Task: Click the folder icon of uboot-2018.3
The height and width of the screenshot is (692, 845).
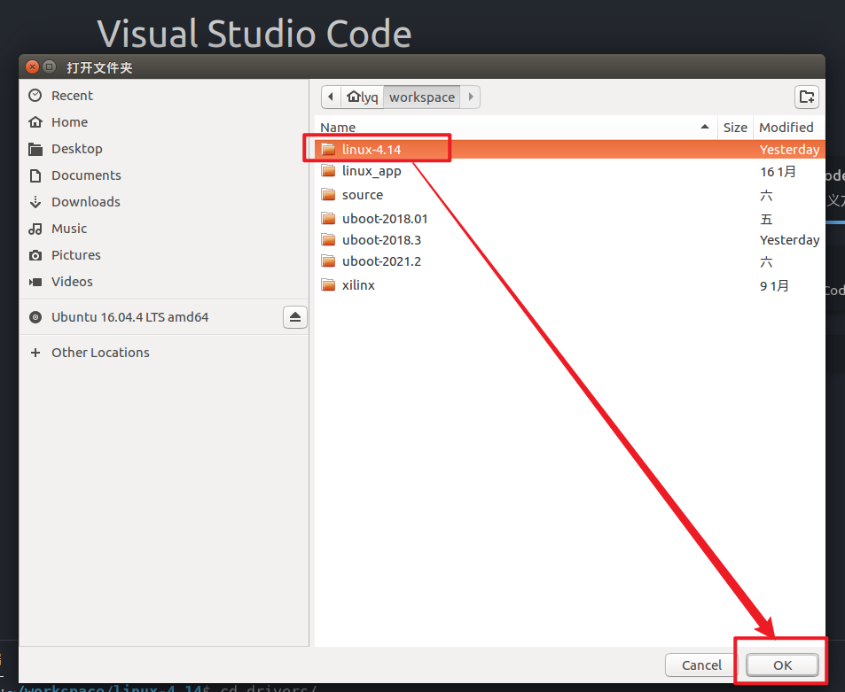Action: coord(328,239)
